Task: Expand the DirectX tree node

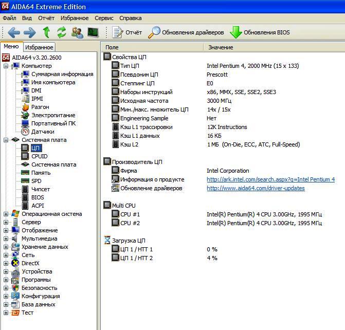Action: 6,263
